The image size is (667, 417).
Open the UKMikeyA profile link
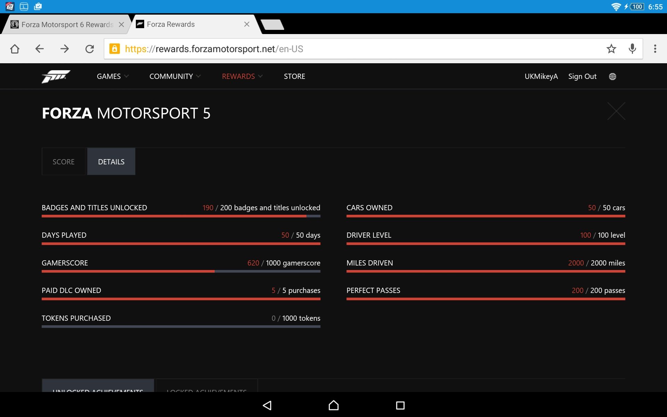[541, 76]
